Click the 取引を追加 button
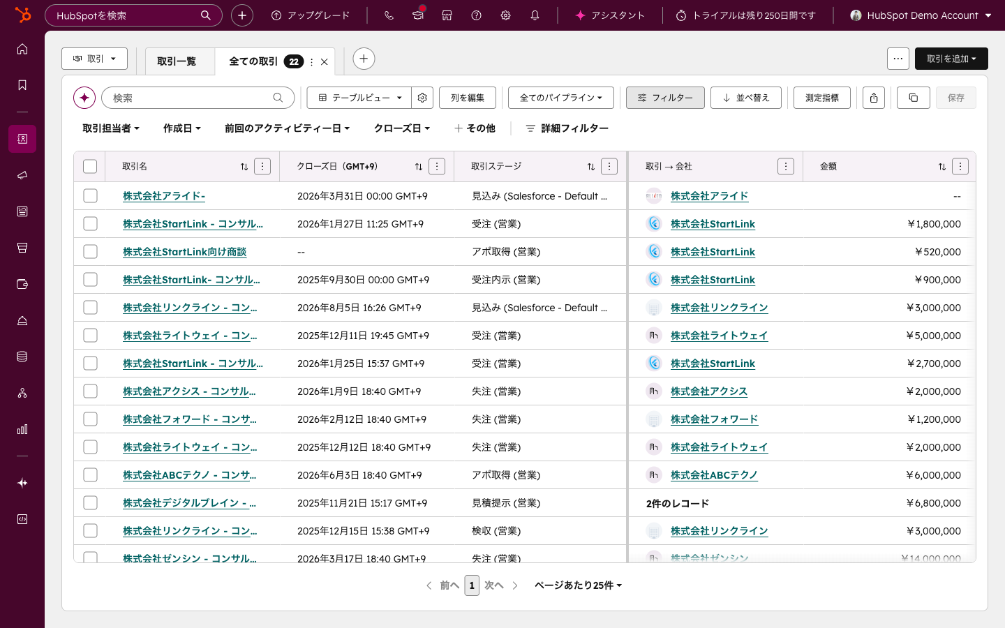 [x=951, y=59]
